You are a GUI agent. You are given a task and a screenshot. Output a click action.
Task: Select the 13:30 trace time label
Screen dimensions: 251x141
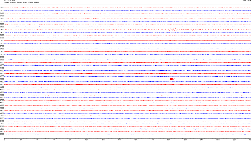click(x=2, y=82)
